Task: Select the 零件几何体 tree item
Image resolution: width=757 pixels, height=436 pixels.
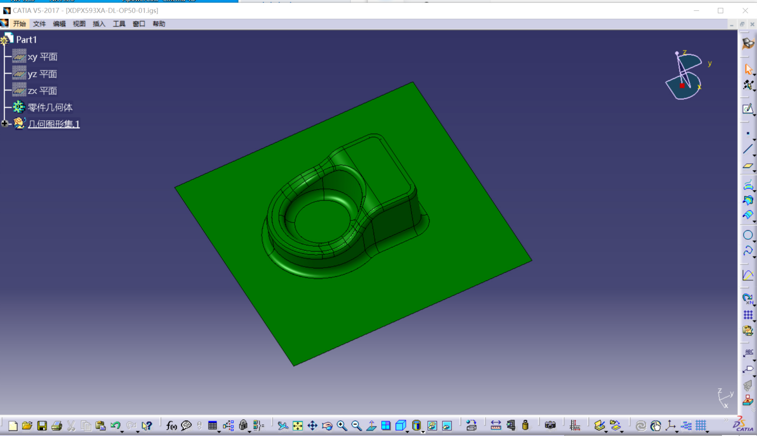Action: point(50,107)
